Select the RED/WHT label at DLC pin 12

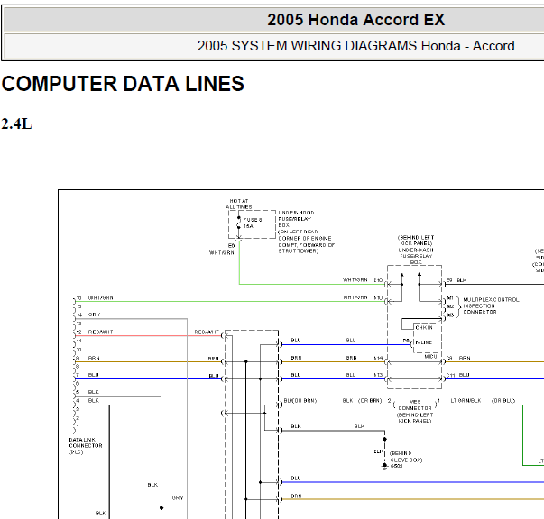tap(101, 332)
